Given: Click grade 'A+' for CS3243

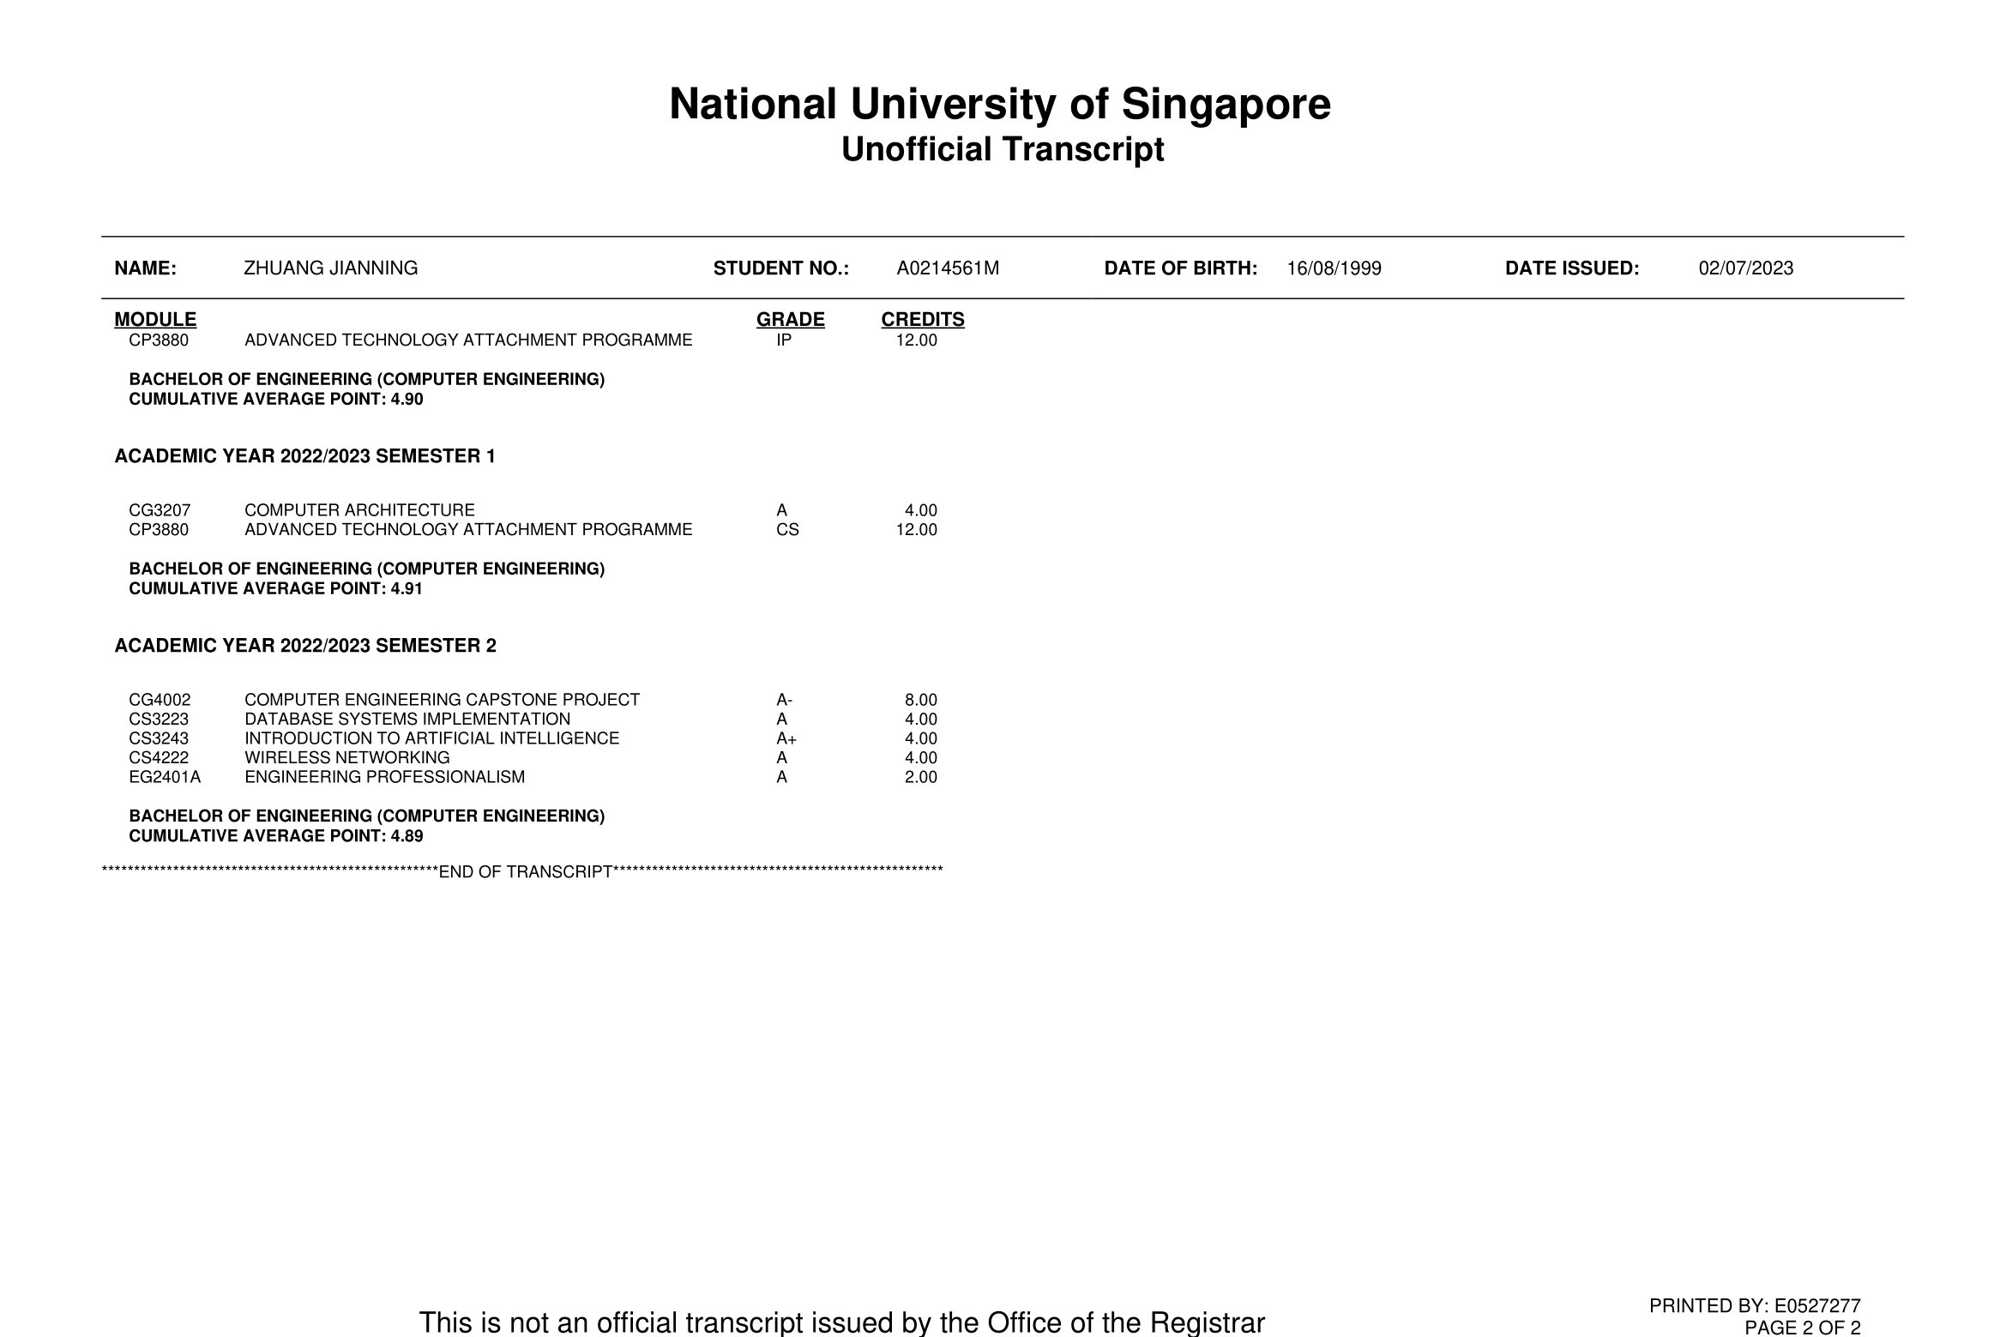Looking at the screenshot, I should point(786,738).
